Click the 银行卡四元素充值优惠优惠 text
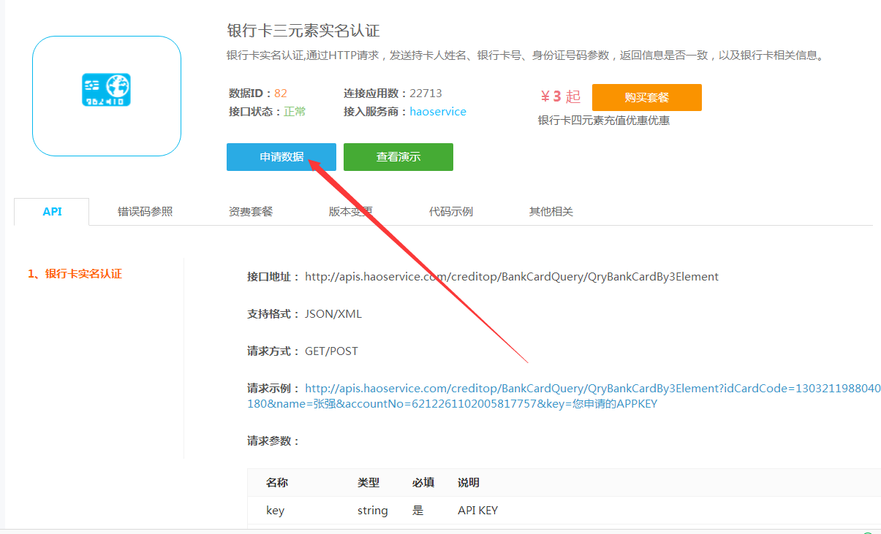 coord(604,121)
